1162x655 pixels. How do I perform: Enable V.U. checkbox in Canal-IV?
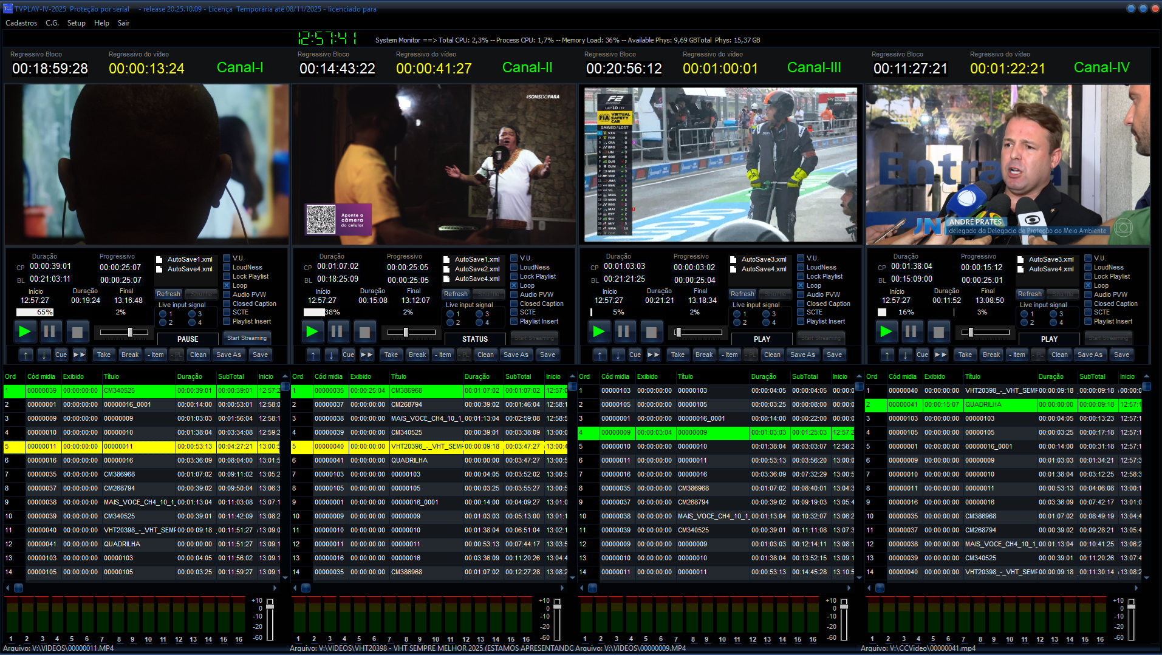pos(1088,258)
